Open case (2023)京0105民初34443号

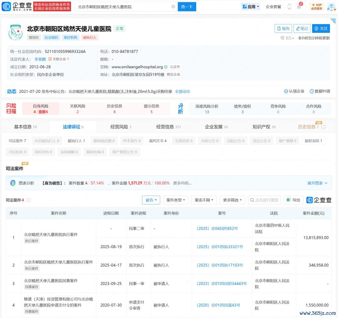pos(222,284)
